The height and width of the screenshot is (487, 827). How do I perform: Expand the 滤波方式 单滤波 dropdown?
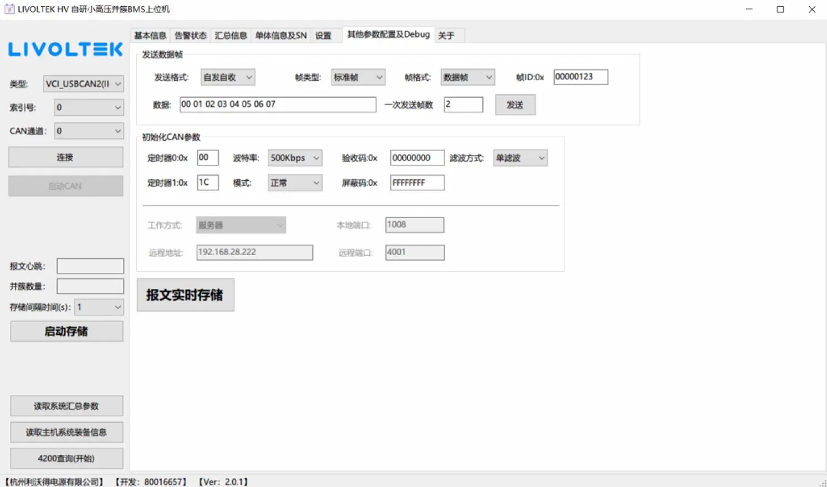pos(520,158)
